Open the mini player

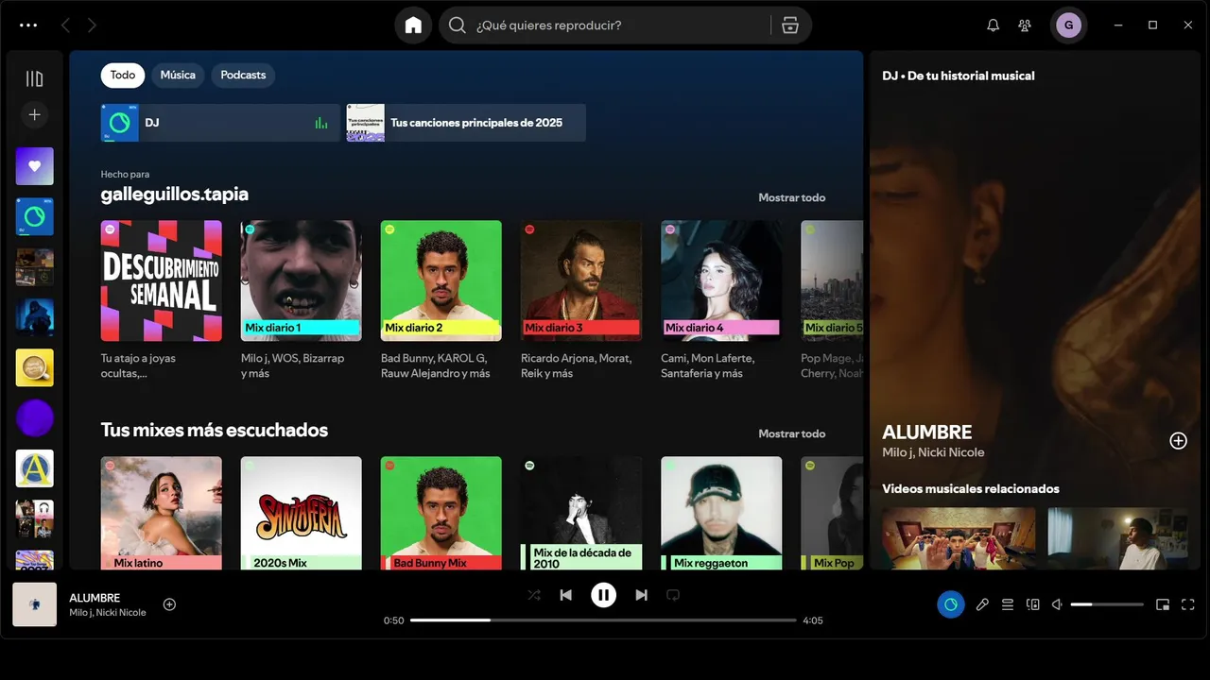coord(1163,604)
